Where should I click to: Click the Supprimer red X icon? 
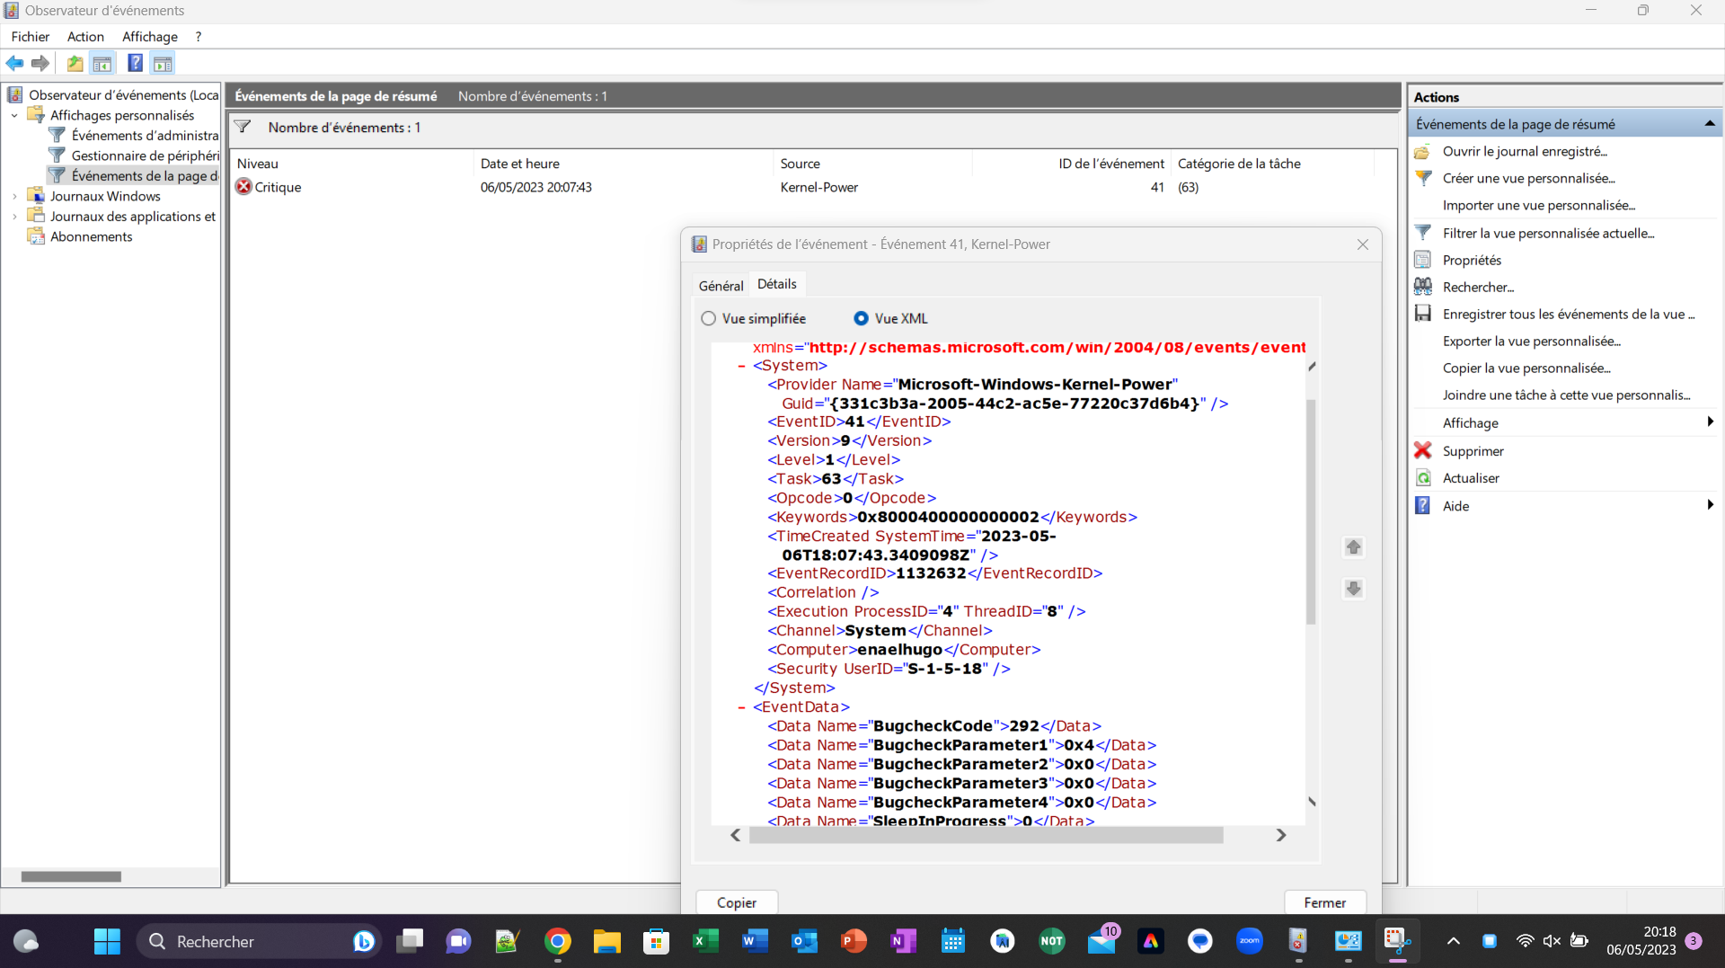click(1423, 450)
